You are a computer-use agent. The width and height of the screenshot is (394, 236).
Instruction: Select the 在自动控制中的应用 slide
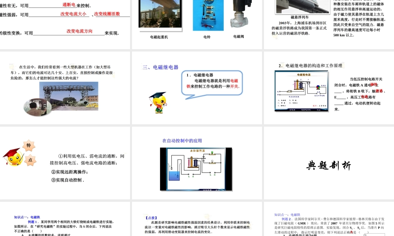click(x=197, y=163)
